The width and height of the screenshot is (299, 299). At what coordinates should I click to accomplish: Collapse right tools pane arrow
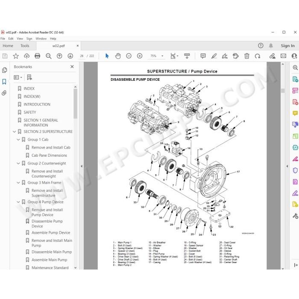287,166
